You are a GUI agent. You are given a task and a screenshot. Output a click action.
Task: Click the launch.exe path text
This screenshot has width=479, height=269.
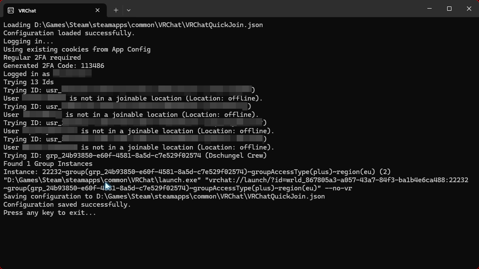tap(102, 180)
